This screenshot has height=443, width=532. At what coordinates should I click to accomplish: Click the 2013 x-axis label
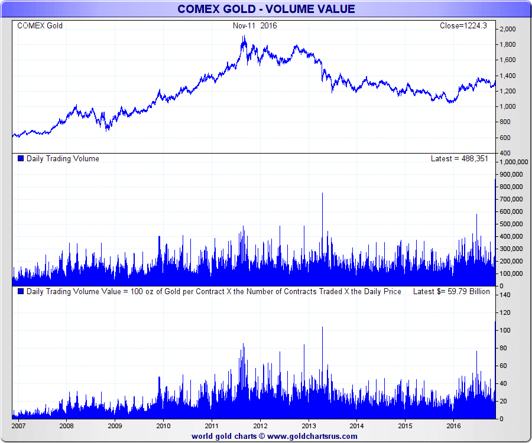click(x=309, y=426)
